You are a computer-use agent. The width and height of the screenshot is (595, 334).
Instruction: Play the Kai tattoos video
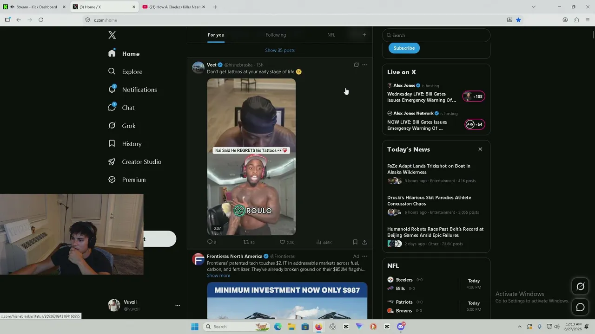coord(251,157)
